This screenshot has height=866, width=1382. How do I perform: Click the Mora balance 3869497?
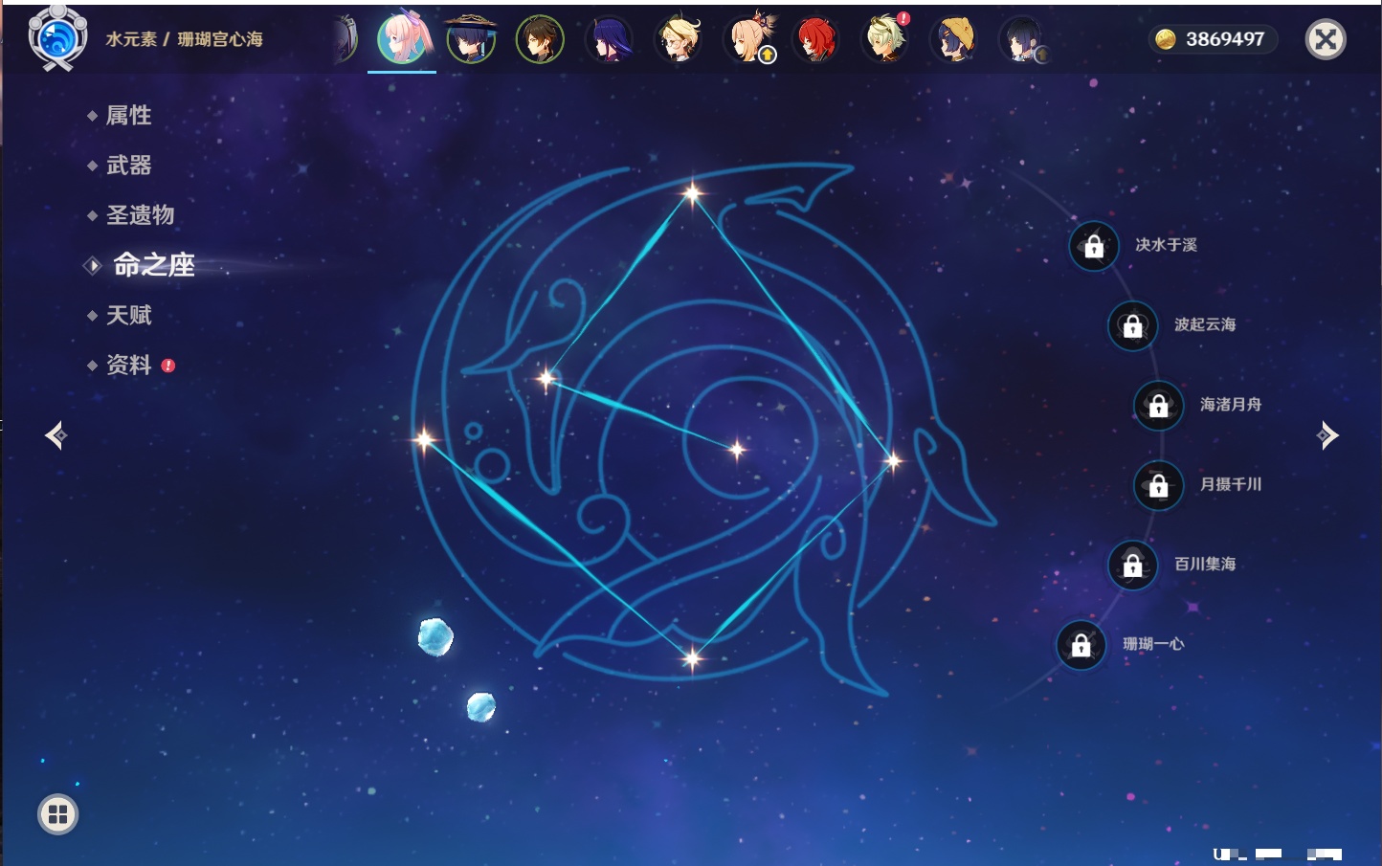(1213, 39)
